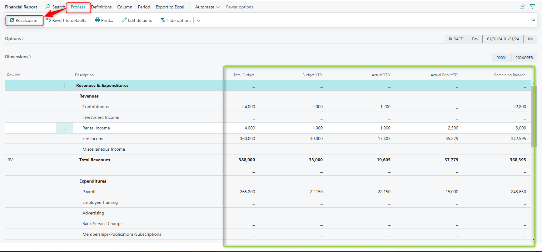Click the Financial Report page title
This screenshot has height=252, width=542.
tap(21, 7)
